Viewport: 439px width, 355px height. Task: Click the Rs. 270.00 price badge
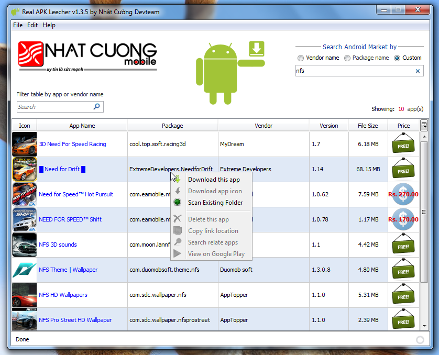pos(403,194)
